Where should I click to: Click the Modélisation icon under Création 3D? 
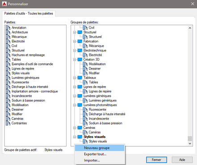pos(85,64)
